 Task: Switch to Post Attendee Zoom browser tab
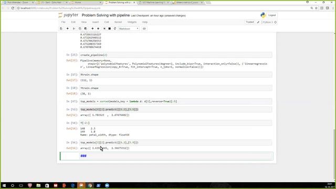click(x=18, y=2)
